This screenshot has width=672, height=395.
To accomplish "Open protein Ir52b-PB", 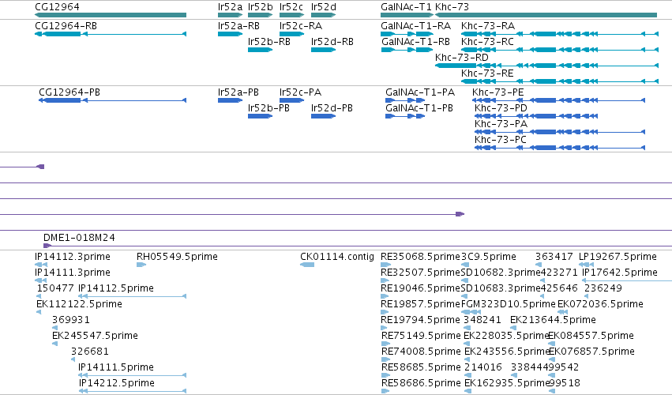I will click(x=268, y=108).
